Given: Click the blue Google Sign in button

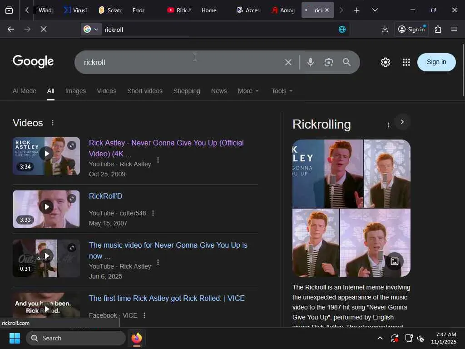Looking at the screenshot, I should pyautogui.click(x=436, y=62).
